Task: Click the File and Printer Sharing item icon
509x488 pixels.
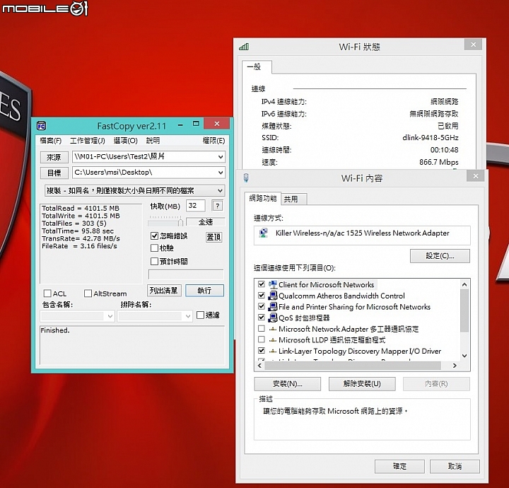Action: click(273, 306)
